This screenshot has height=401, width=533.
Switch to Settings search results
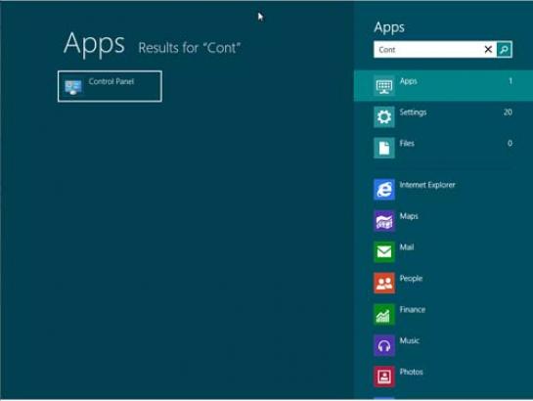[443, 117]
